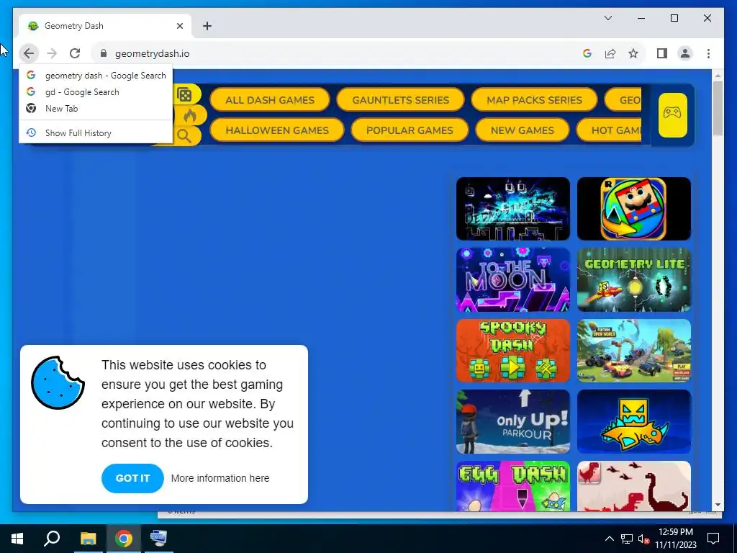
Task: Open HALLOWEEN GAMES category
Action: coord(277,130)
